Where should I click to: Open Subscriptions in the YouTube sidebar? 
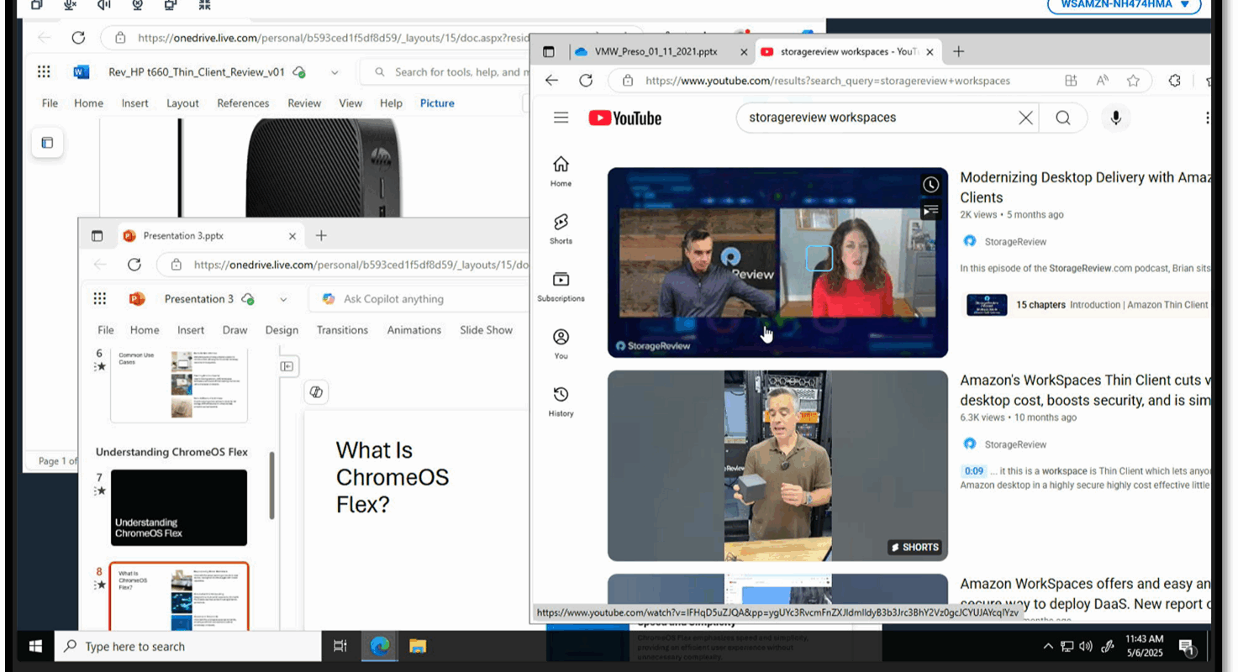tap(561, 286)
